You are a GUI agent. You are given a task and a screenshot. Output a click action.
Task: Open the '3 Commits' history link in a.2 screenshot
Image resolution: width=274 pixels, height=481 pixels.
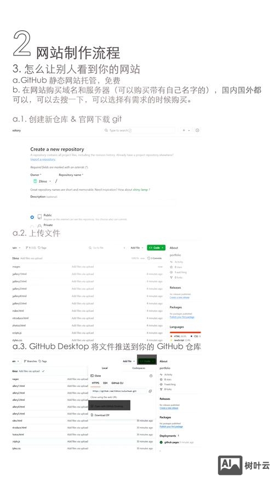[155, 258]
